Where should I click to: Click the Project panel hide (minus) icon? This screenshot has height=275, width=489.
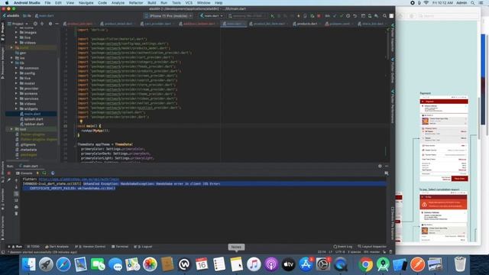click(x=57, y=24)
